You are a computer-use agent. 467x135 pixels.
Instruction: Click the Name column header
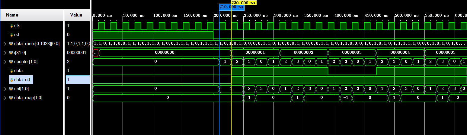[x=12, y=15]
